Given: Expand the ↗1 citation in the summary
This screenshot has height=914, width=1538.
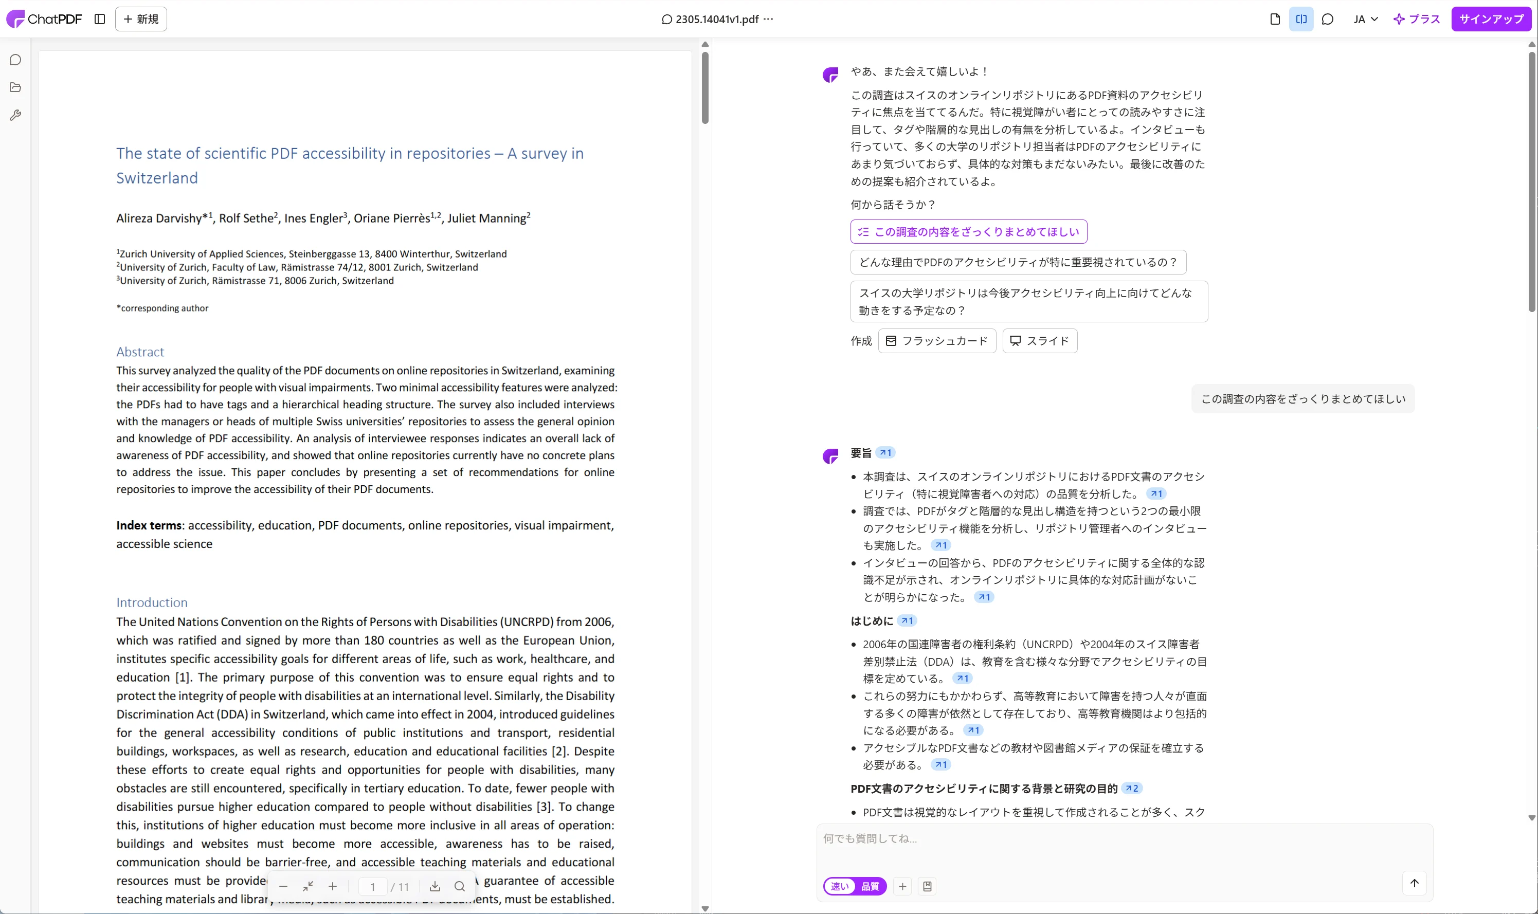Looking at the screenshot, I should pyautogui.click(x=885, y=451).
